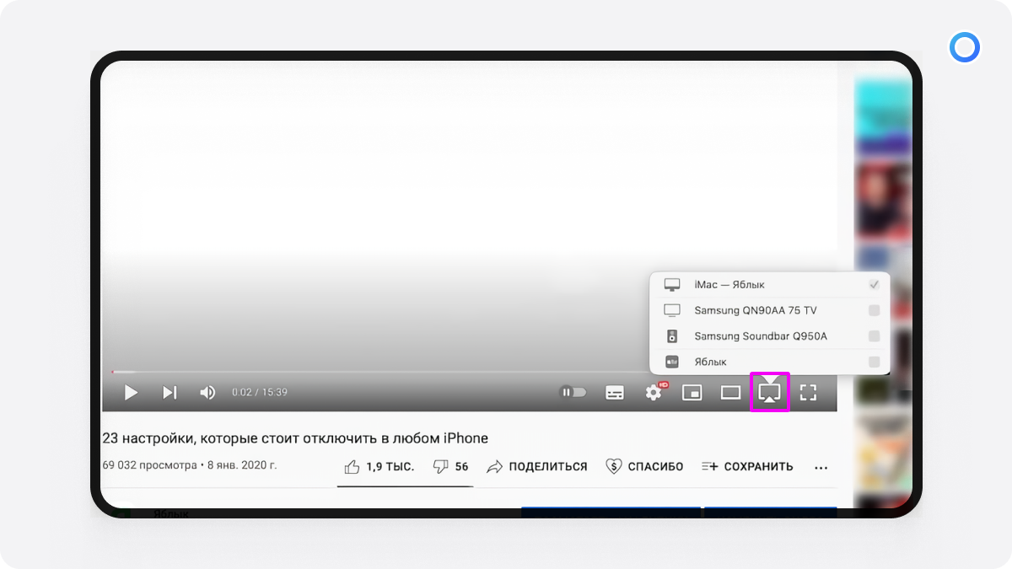This screenshot has width=1012, height=569.
Task: Open video settings gear
Action: click(654, 393)
